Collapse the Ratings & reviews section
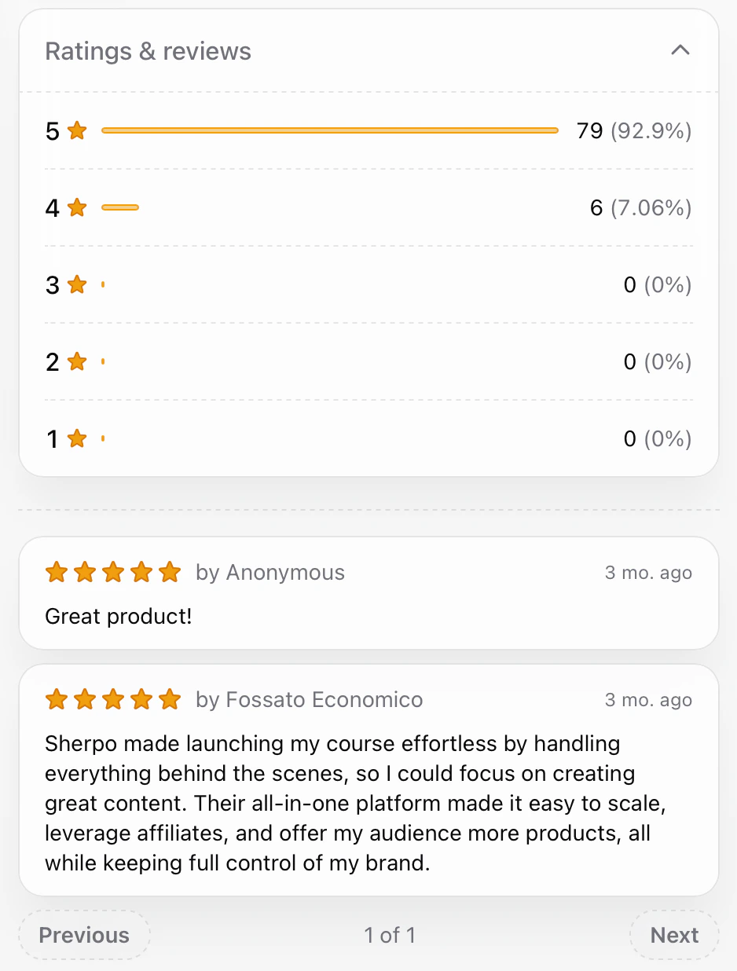Viewport: 737px width, 971px height. (680, 49)
